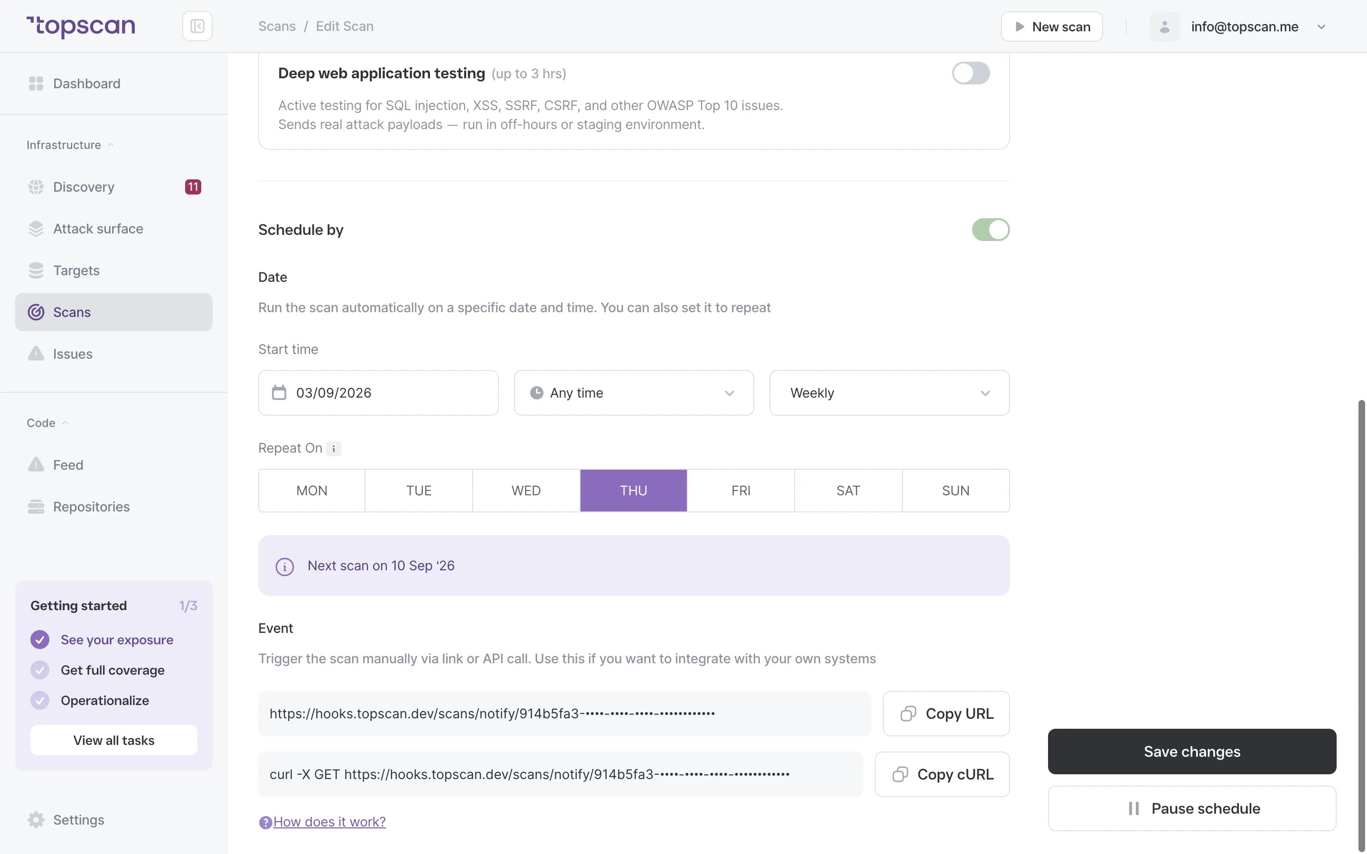Viewport: 1367px width, 854px height.
Task: Click the Repeat On info icon
Action: point(333,448)
